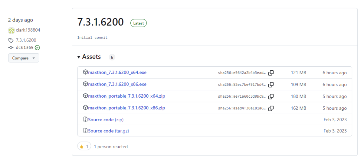Open the Compare dropdown
364x161 pixels.
click(23, 58)
